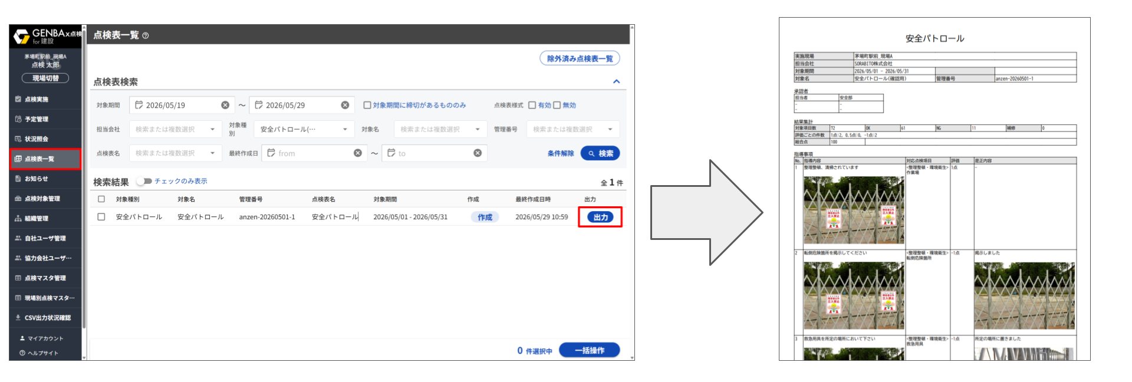The image size is (1132, 382).
Task: Toggle チェックのみ表示 switch
Action: coord(144,181)
